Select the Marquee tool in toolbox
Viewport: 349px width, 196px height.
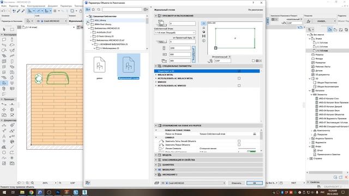pos(12,29)
